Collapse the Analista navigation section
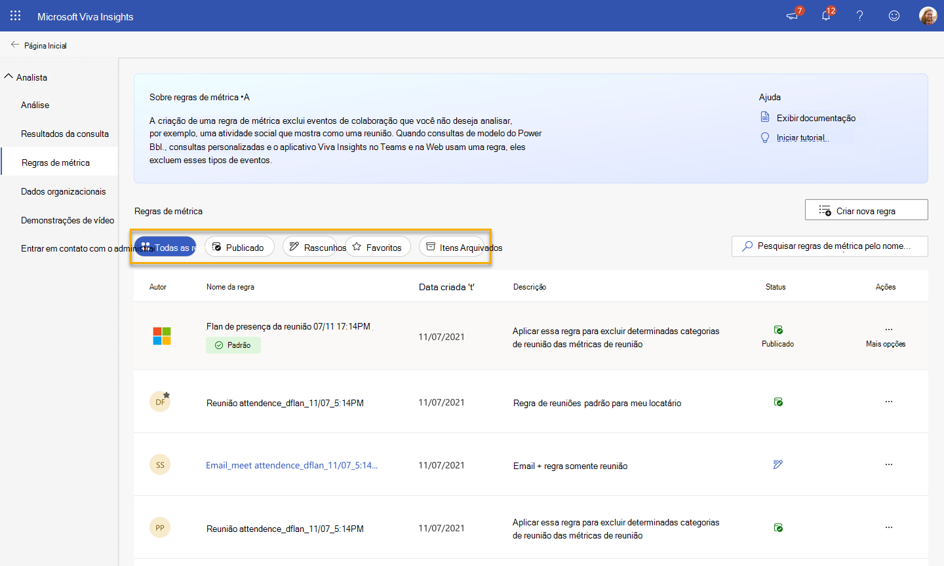 tap(9, 77)
